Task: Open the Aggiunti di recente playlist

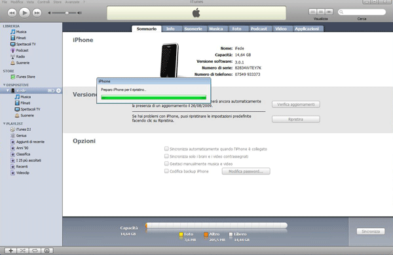Action: pos(28,142)
